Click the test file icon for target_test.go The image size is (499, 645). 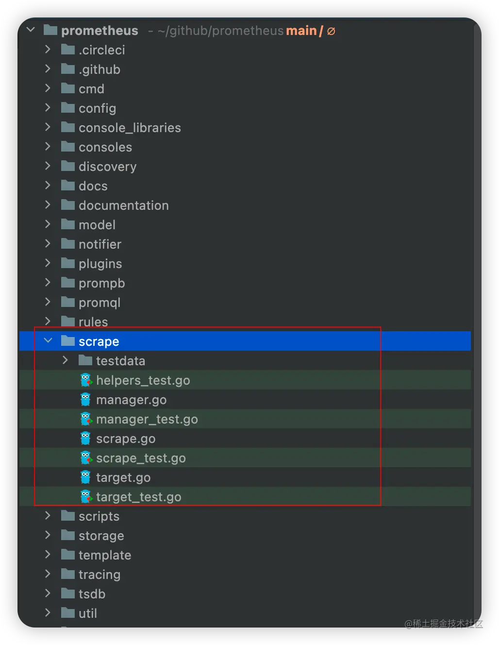pos(86,497)
